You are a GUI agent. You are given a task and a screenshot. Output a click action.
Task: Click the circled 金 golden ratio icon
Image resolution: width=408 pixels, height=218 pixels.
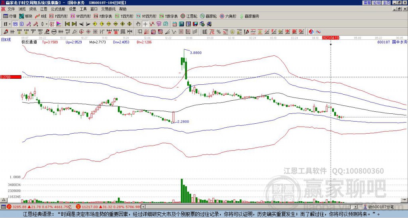(232, 32)
